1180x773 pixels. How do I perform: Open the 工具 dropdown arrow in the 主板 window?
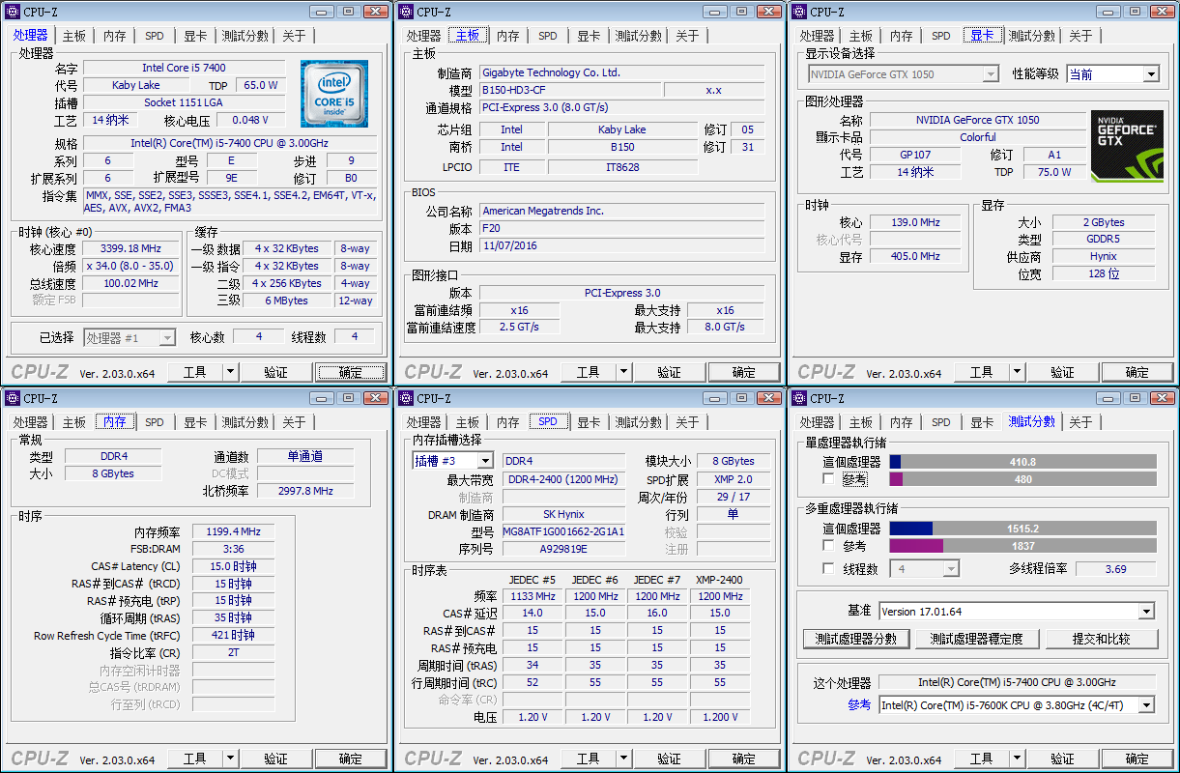[x=623, y=372]
